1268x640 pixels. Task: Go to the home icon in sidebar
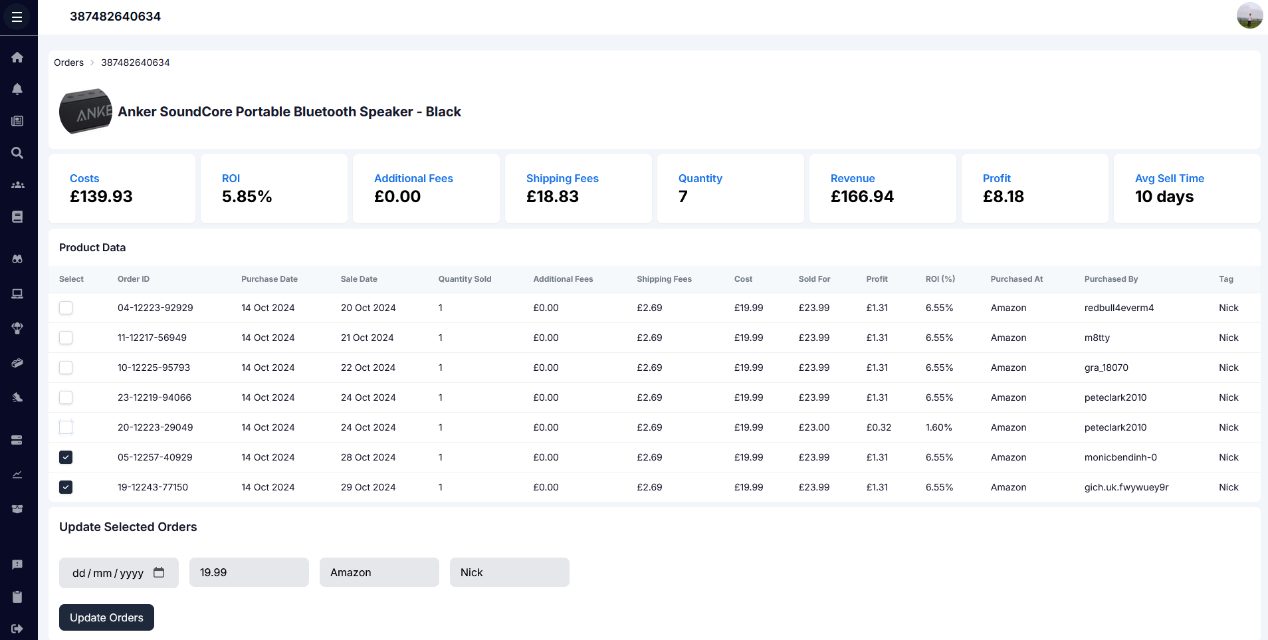(x=17, y=57)
